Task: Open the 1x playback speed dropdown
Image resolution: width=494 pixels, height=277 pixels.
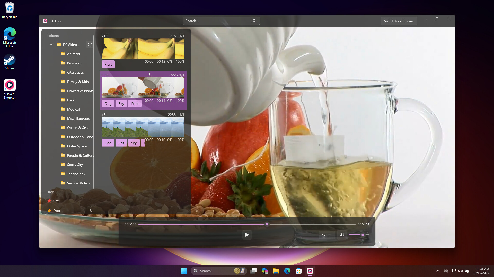Action: (326, 235)
